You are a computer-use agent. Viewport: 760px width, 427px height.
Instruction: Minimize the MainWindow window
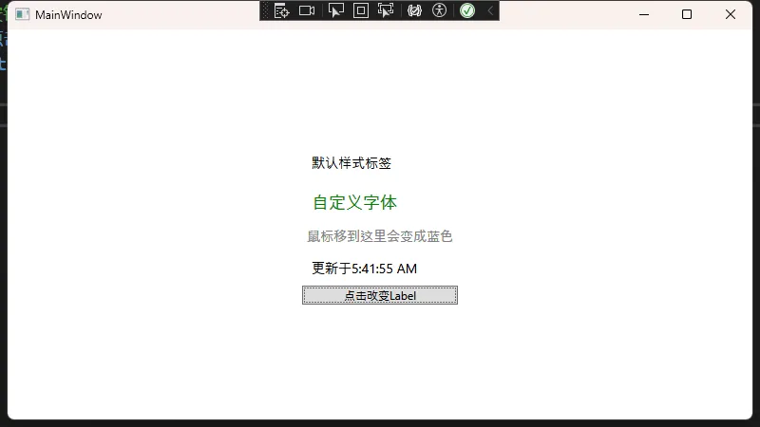pyautogui.click(x=643, y=14)
